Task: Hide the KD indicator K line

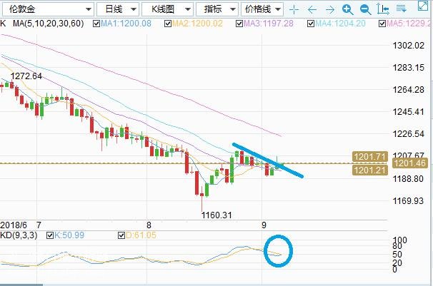Action: tap(49, 235)
